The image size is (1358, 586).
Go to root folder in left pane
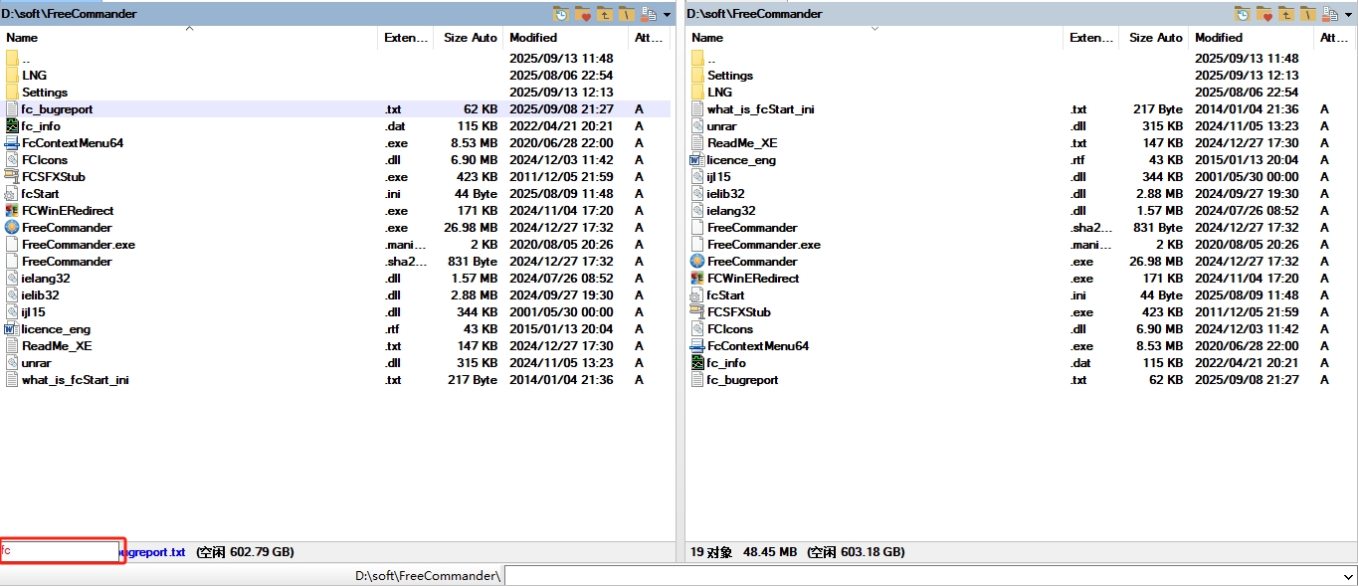(627, 14)
